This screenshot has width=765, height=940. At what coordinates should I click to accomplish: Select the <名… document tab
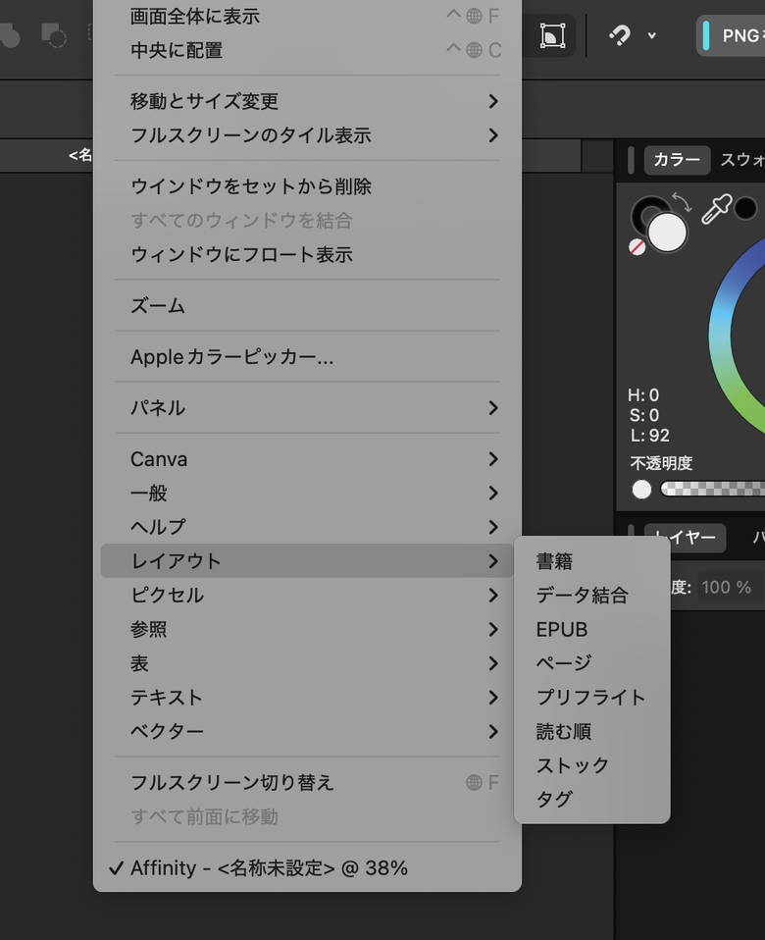[x=46, y=156]
